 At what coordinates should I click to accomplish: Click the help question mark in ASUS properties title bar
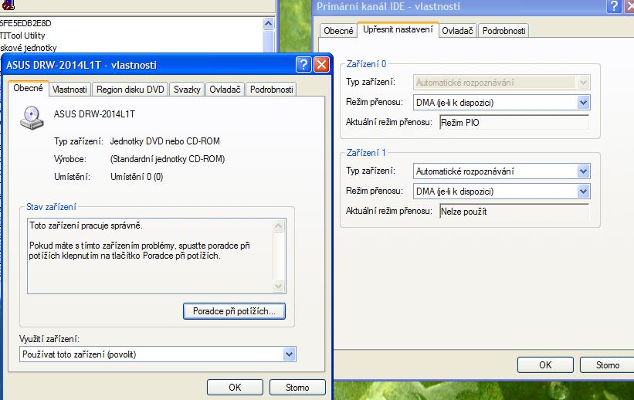point(303,64)
